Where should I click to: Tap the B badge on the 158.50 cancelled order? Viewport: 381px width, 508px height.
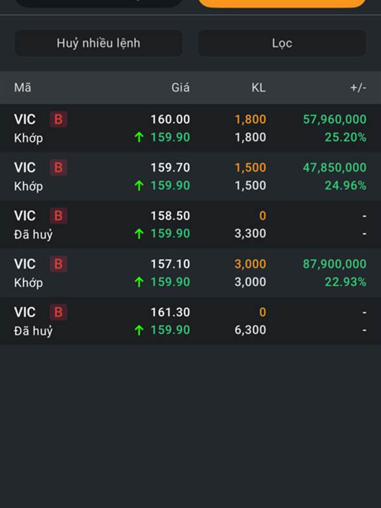point(58,216)
